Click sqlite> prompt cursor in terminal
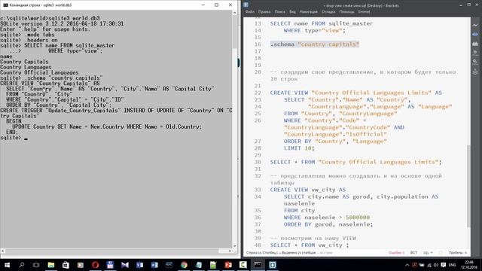The image size is (482, 271). click(26, 138)
